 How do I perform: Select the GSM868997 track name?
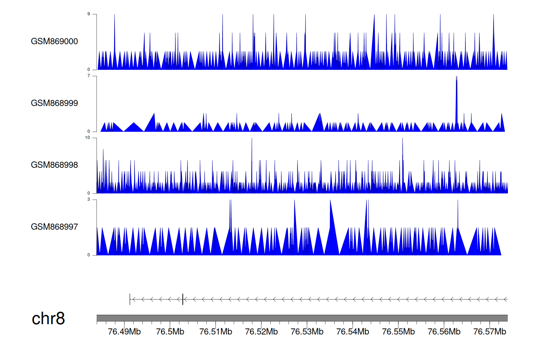54,227
